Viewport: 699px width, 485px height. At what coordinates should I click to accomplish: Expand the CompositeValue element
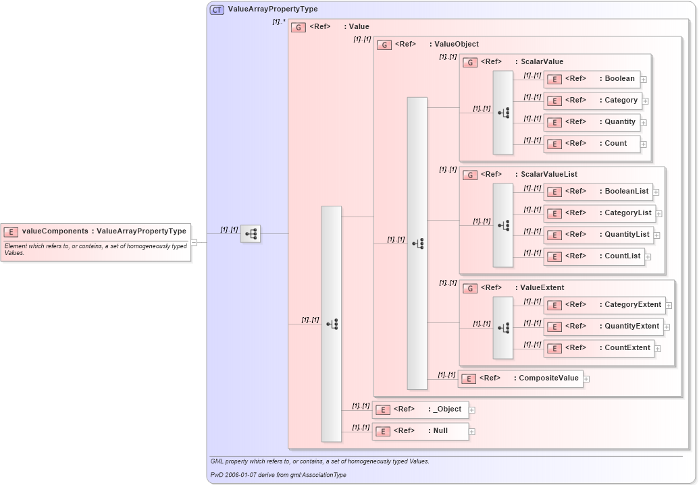coord(586,379)
